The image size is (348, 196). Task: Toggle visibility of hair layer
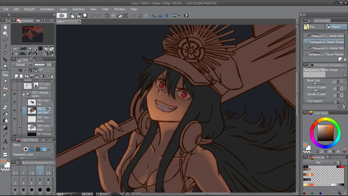pyautogui.click(x=14, y=102)
